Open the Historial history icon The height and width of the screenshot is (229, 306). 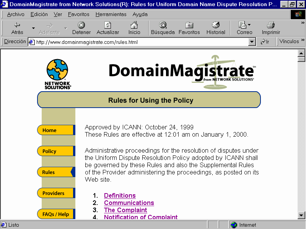(x=216, y=25)
